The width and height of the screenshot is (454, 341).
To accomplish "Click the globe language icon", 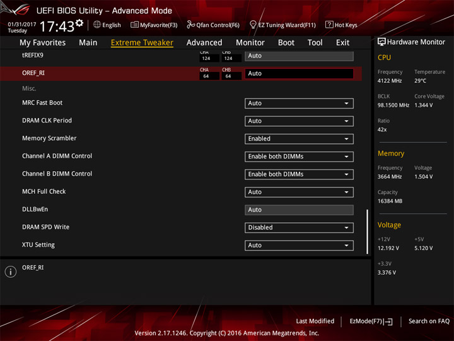I will [97, 25].
